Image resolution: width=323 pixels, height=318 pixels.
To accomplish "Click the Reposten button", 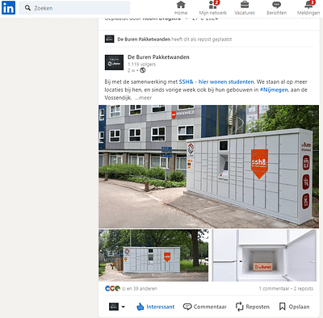I will coord(253,307).
